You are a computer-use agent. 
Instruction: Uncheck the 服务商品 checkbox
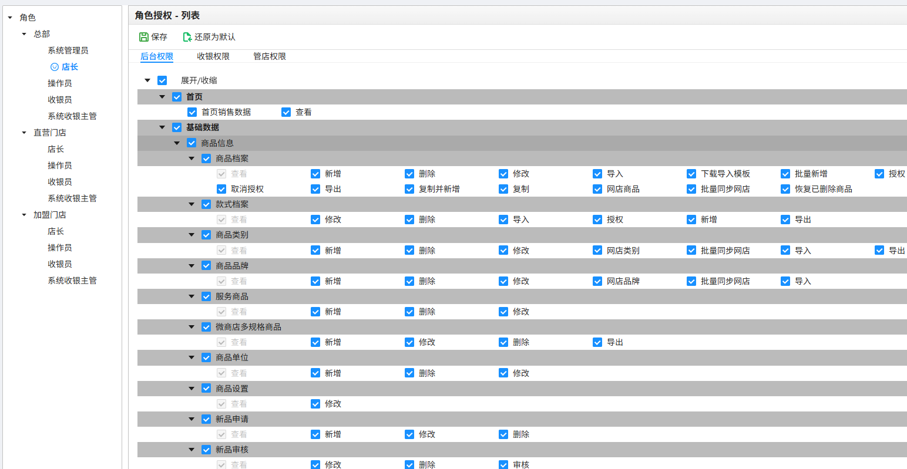[206, 296]
